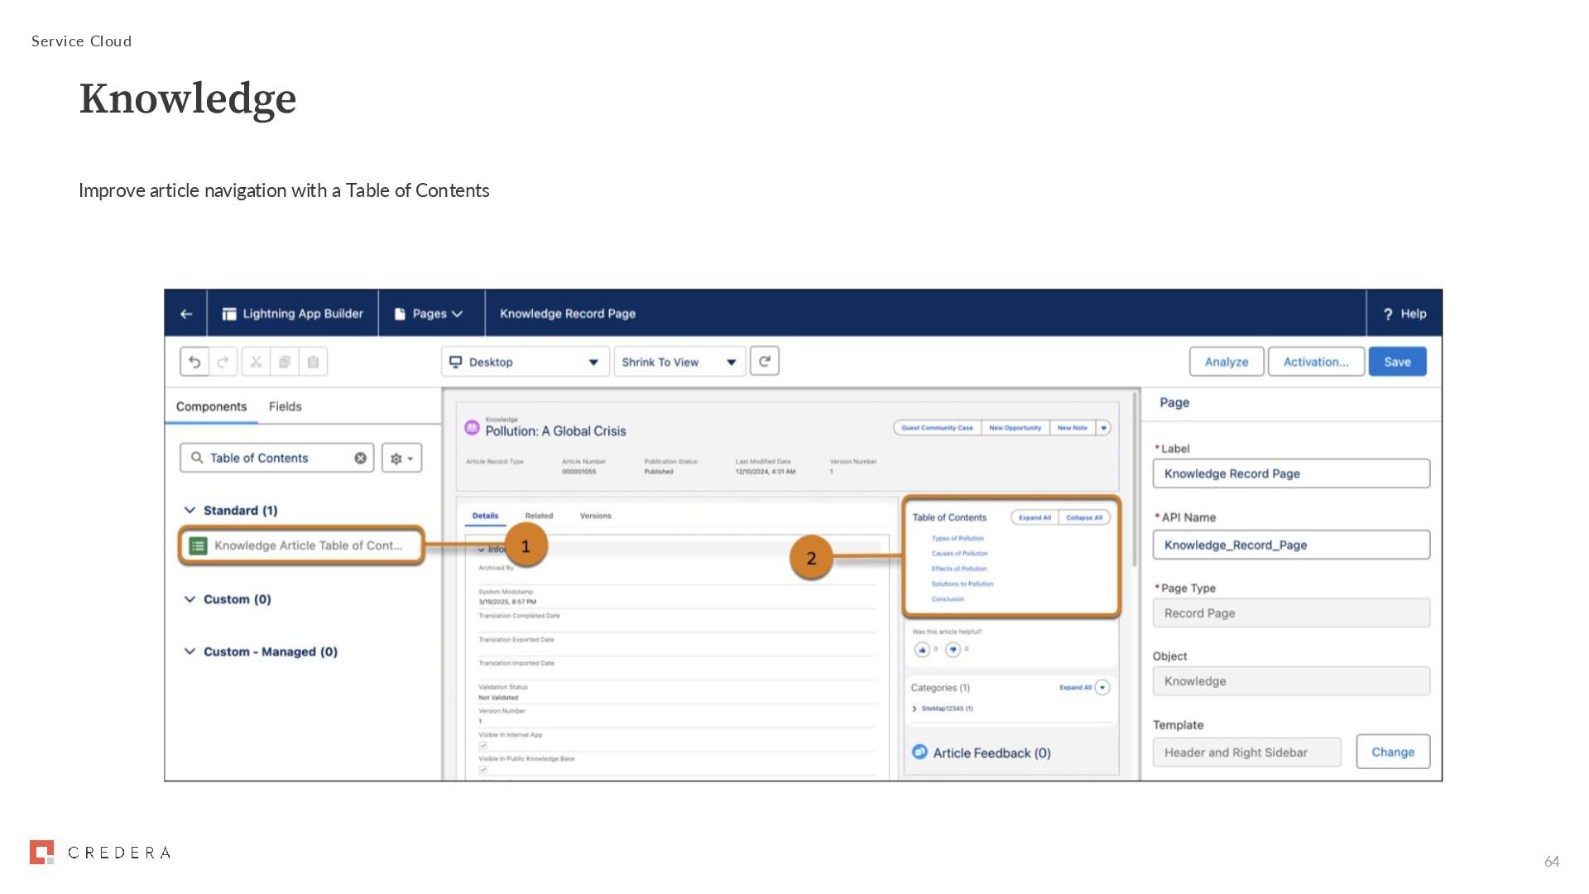1589x894 pixels.
Task: Click the cut scissors icon
Action: point(256,362)
